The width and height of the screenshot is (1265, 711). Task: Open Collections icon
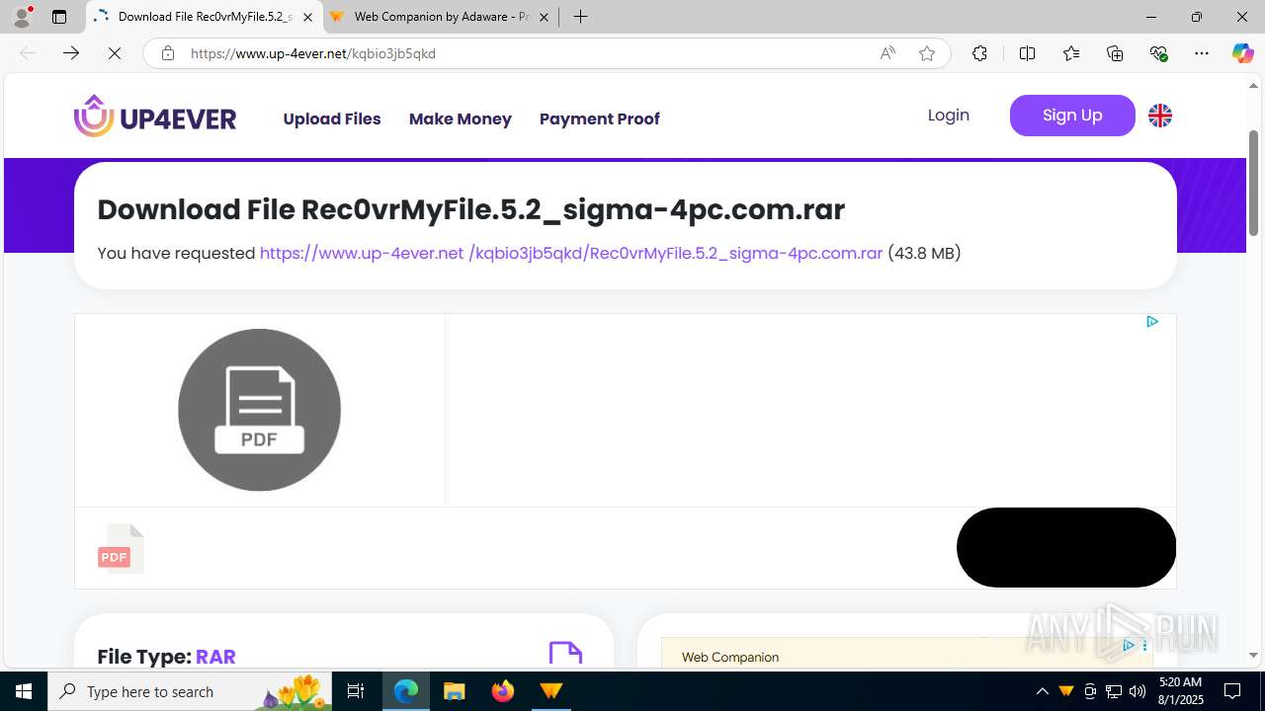[x=1115, y=53]
